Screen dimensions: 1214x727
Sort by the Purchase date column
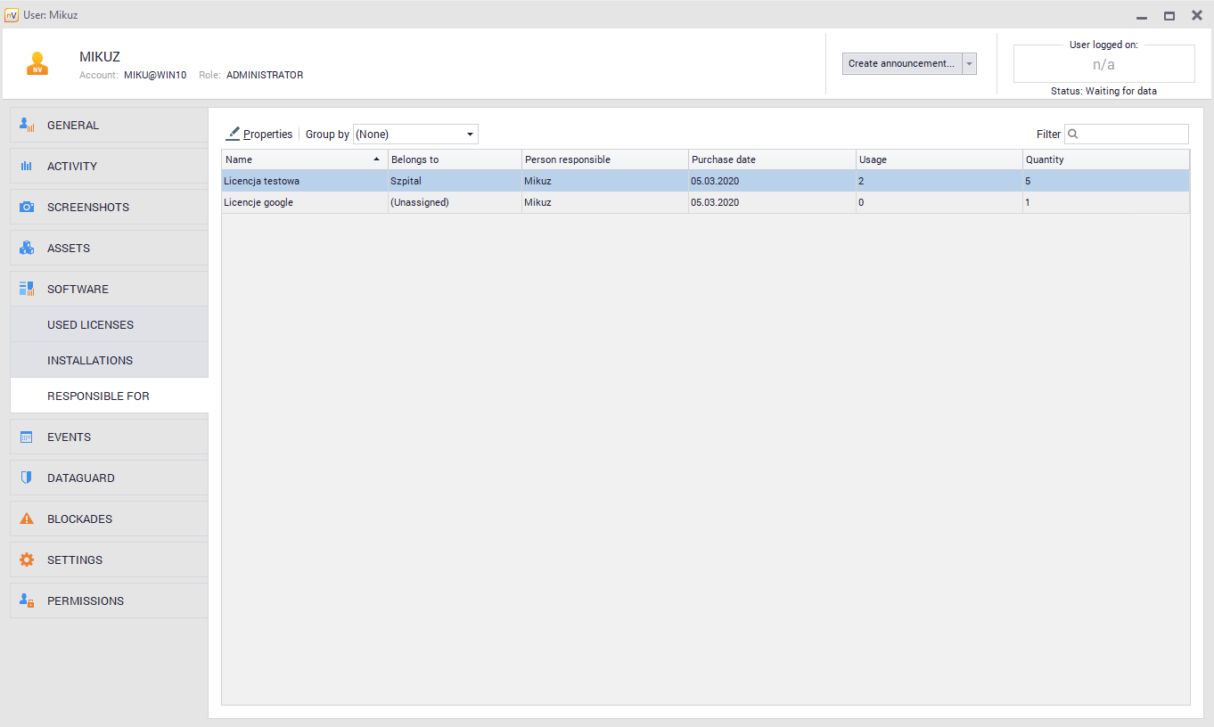tap(771, 160)
